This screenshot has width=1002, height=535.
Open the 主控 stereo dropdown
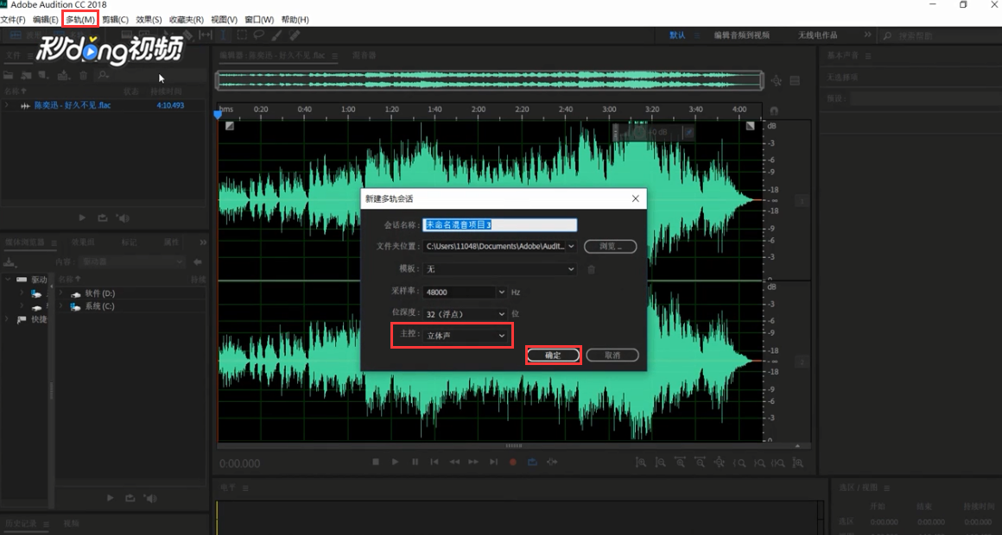466,335
